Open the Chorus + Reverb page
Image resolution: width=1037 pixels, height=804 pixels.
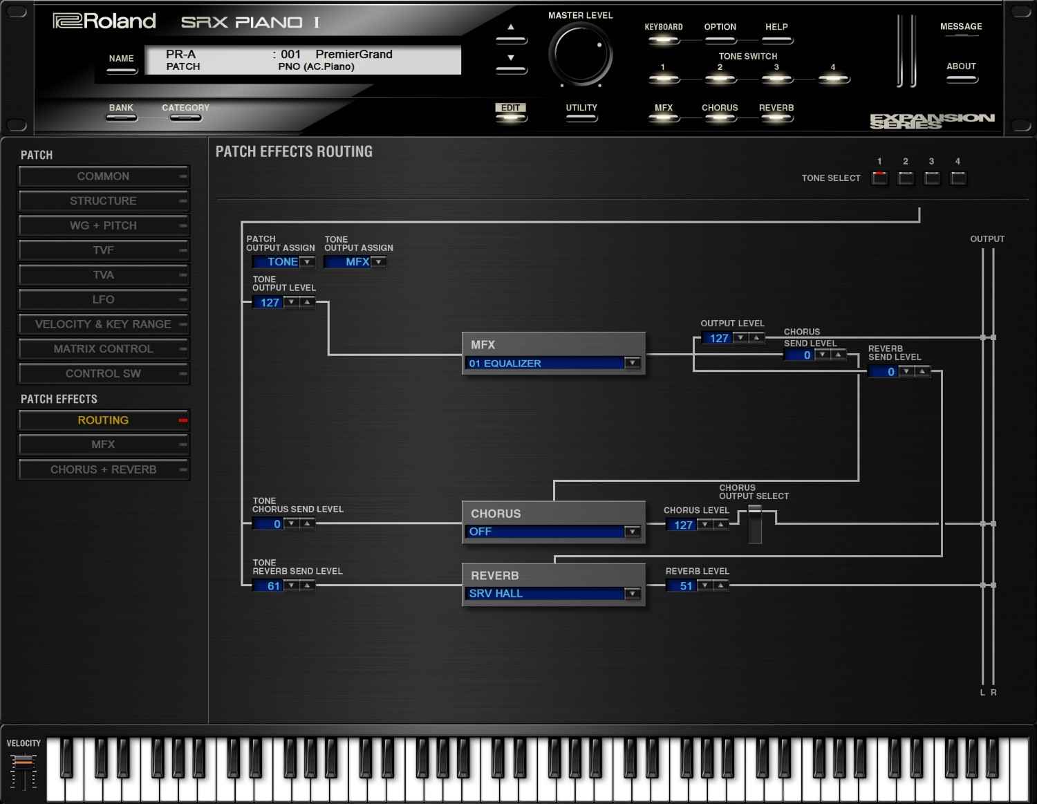103,469
